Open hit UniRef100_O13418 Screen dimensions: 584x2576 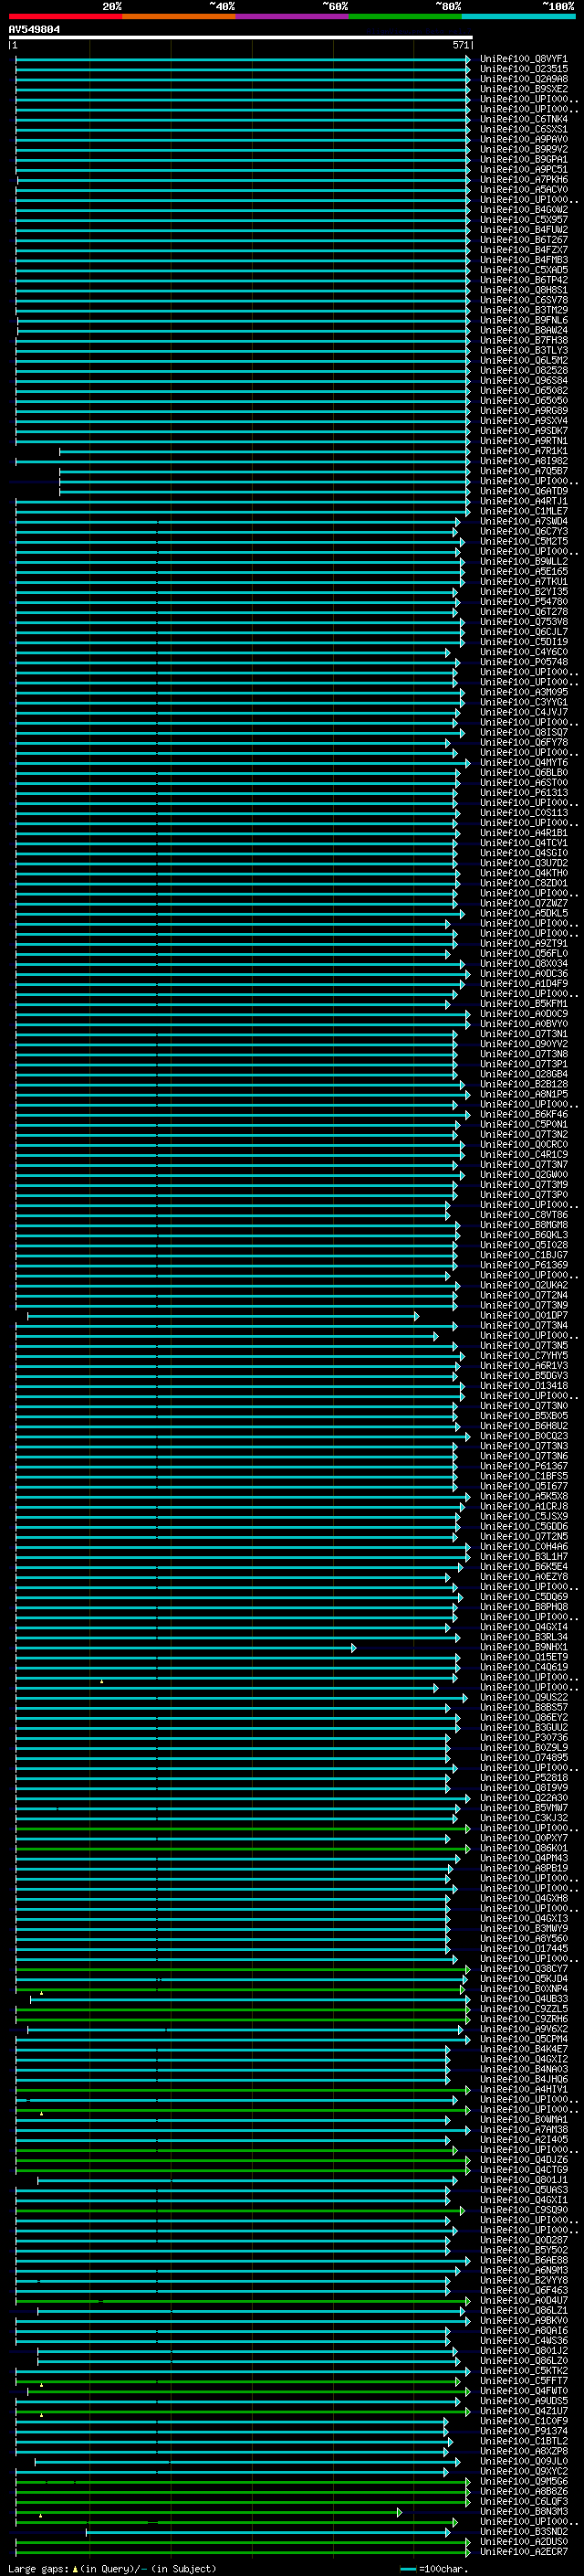click(x=523, y=1386)
